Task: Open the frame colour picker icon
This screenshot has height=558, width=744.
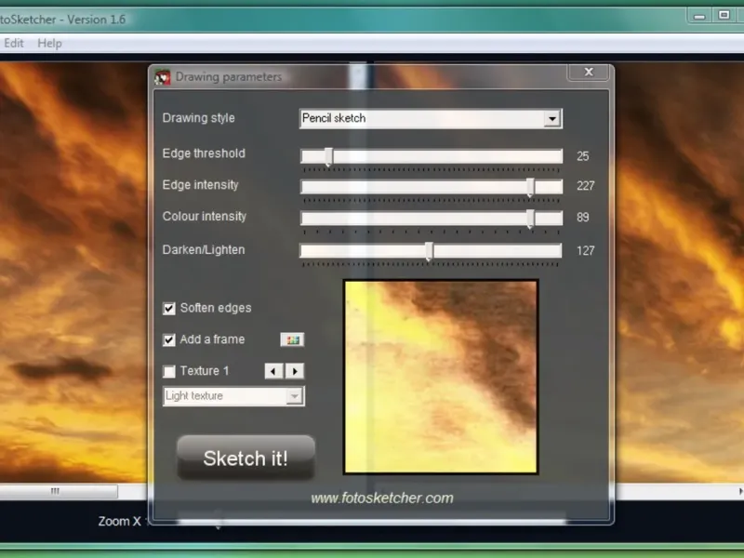Action: pyautogui.click(x=292, y=339)
